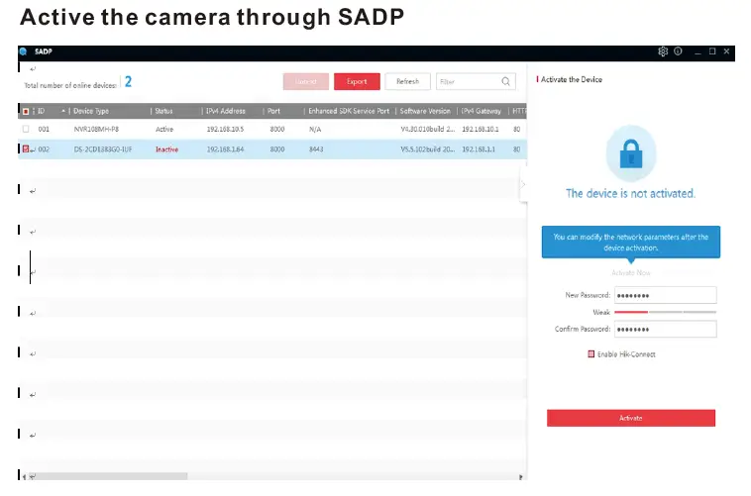The image size is (751, 496).
Task: Collapse the activation panel with side arrow
Action: coord(523,184)
